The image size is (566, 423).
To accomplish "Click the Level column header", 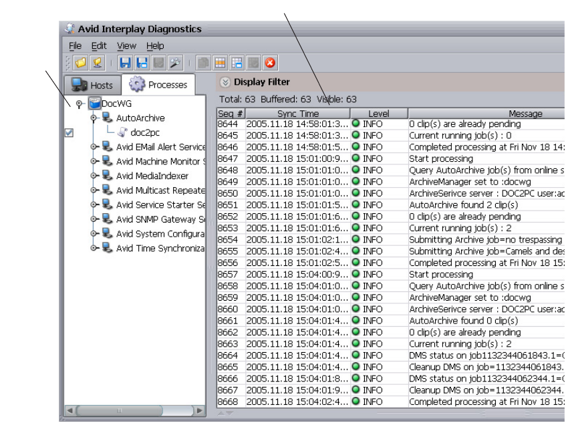I will click(x=378, y=114).
